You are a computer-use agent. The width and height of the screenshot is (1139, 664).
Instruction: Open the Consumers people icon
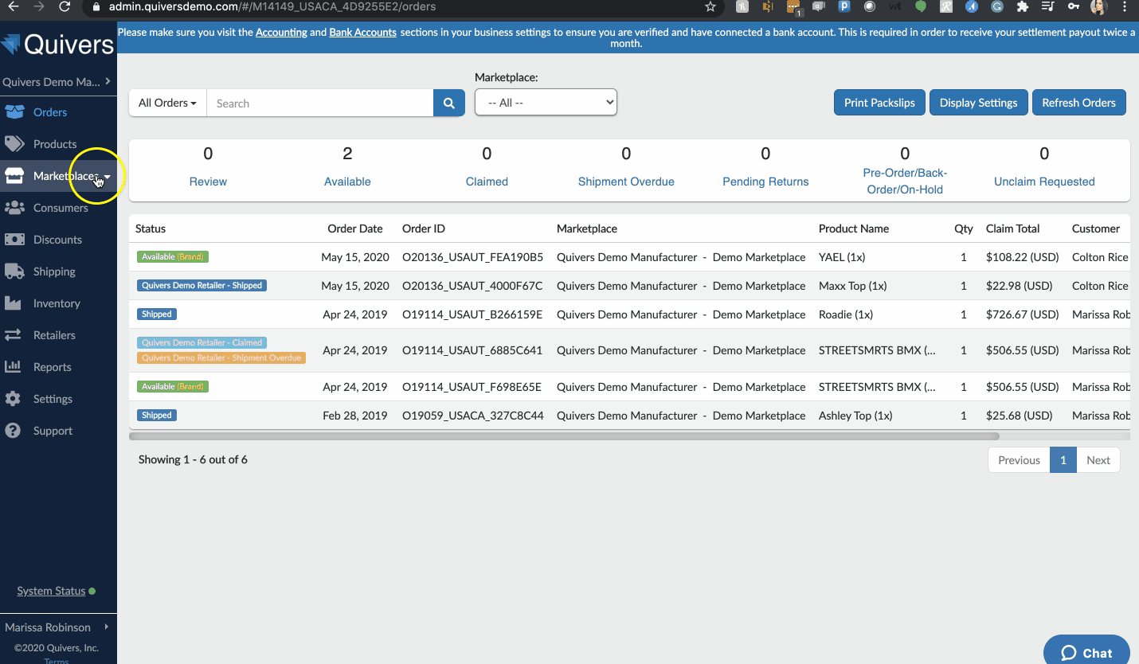14,207
